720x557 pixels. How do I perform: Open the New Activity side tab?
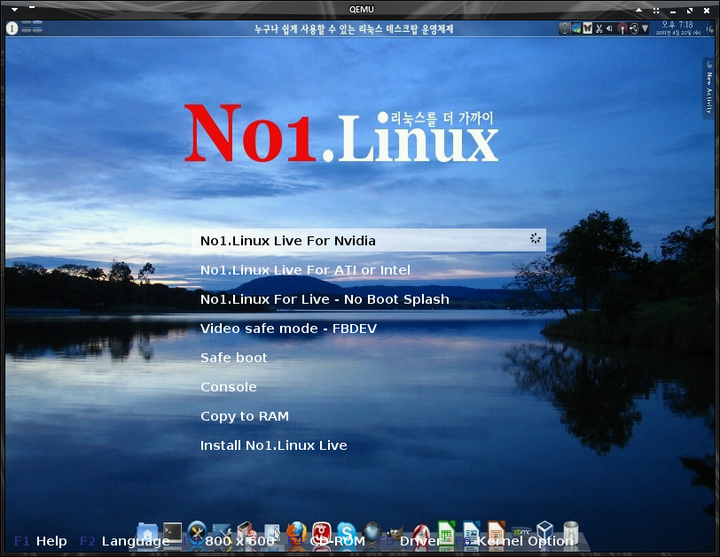click(709, 88)
